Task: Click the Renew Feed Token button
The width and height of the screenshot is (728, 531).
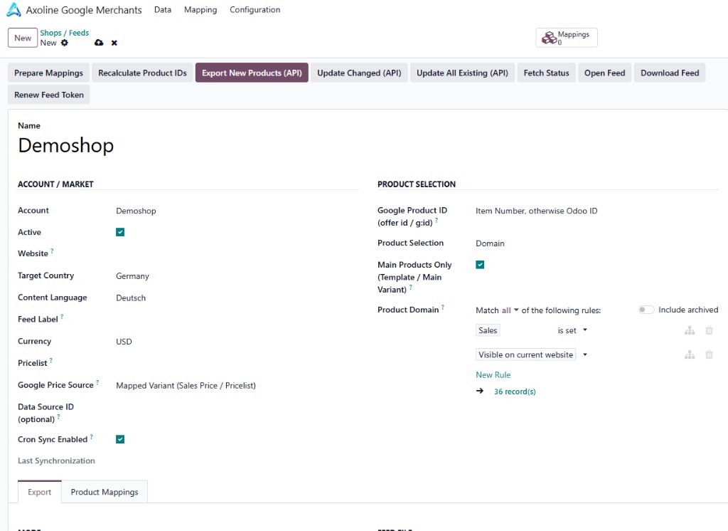Action: click(49, 95)
